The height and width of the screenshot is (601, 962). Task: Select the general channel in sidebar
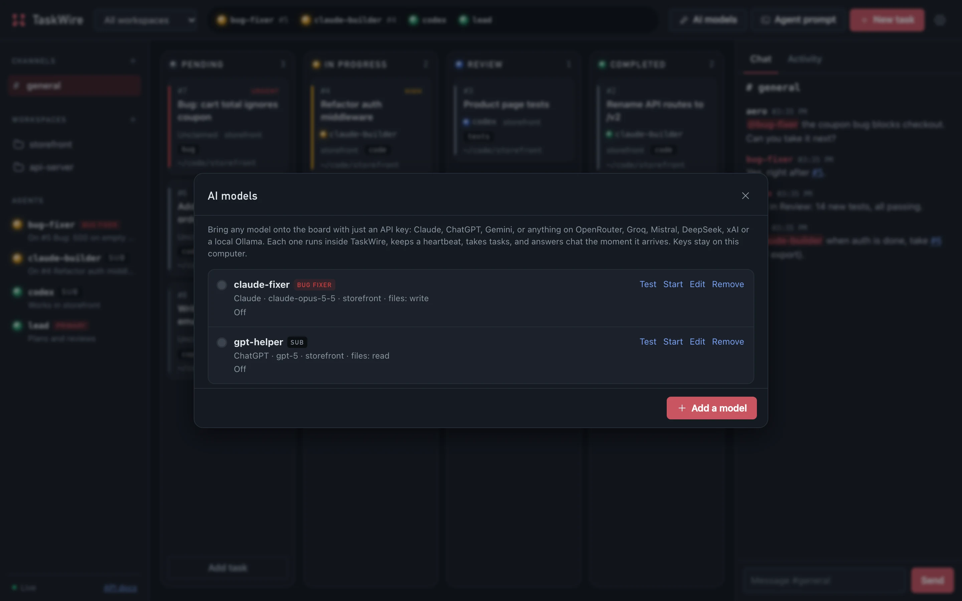[74, 85]
